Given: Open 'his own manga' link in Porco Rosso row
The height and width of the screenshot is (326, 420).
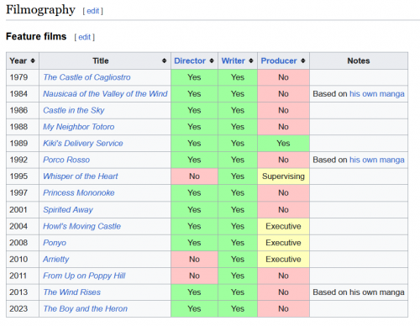Looking at the screenshot, I should [377, 160].
